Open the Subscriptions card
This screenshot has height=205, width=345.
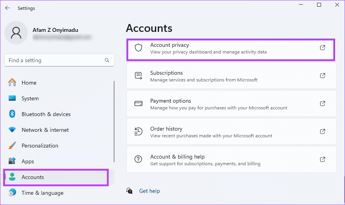231,76
